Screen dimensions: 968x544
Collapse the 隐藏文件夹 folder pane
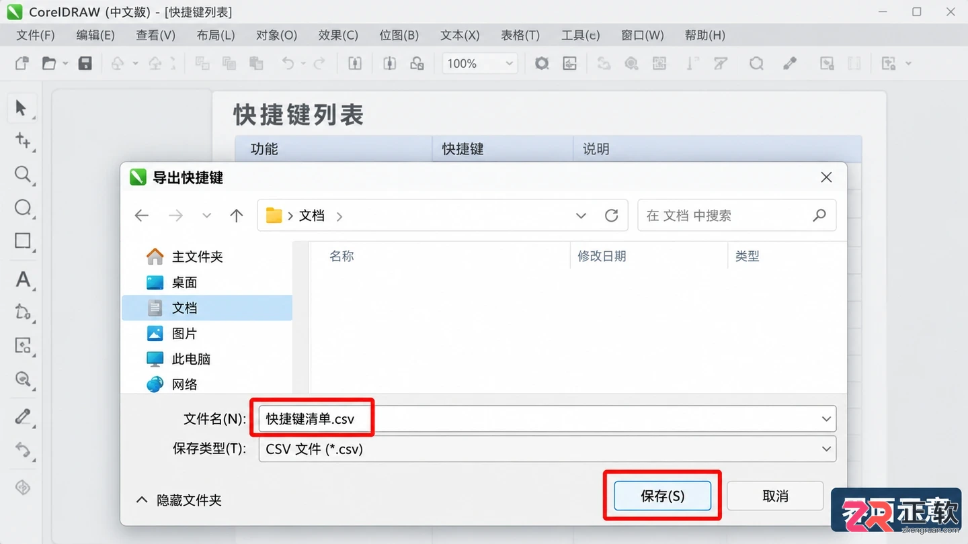tap(179, 500)
